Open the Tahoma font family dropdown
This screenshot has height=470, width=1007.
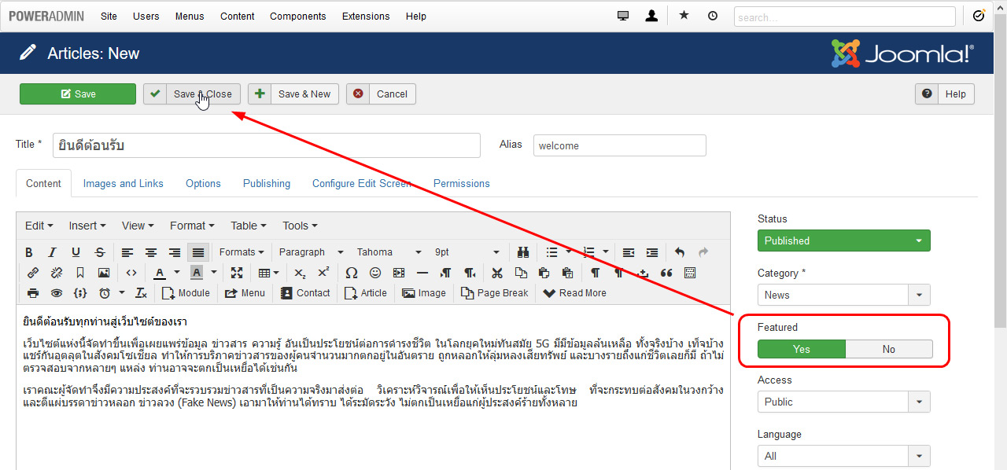click(x=388, y=252)
